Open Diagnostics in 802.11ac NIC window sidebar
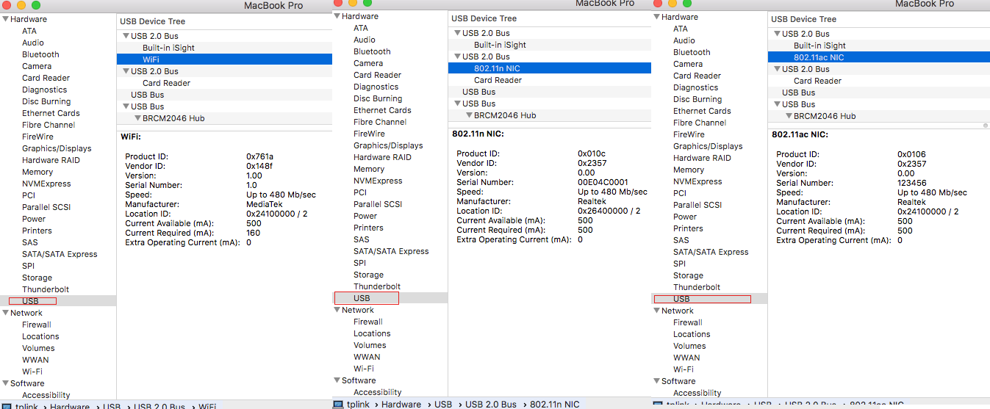990x409 pixels. point(696,87)
